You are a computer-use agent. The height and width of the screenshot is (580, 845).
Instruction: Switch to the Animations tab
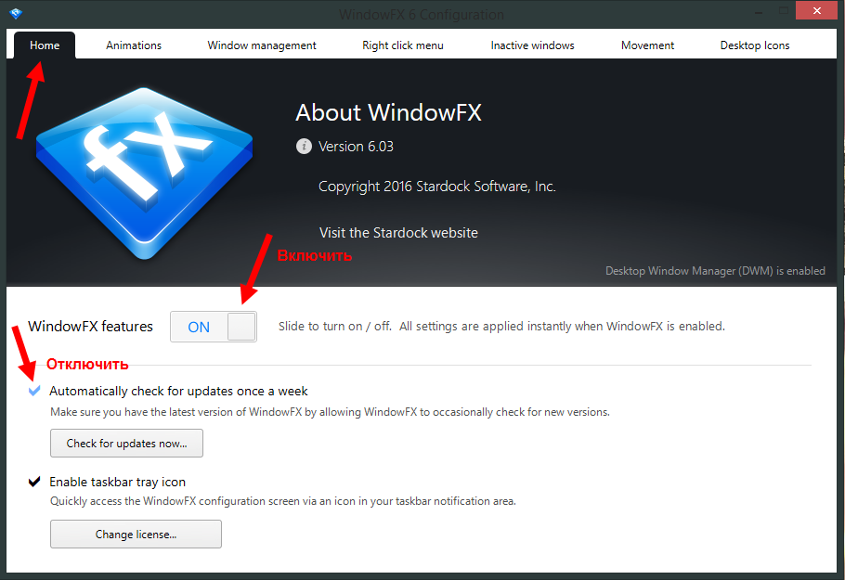tap(133, 44)
